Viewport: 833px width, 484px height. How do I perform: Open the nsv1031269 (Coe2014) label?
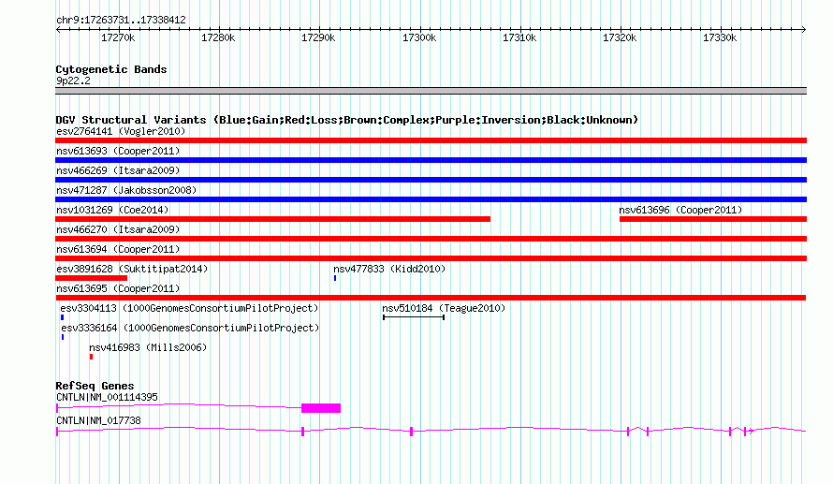click(112, 210)
